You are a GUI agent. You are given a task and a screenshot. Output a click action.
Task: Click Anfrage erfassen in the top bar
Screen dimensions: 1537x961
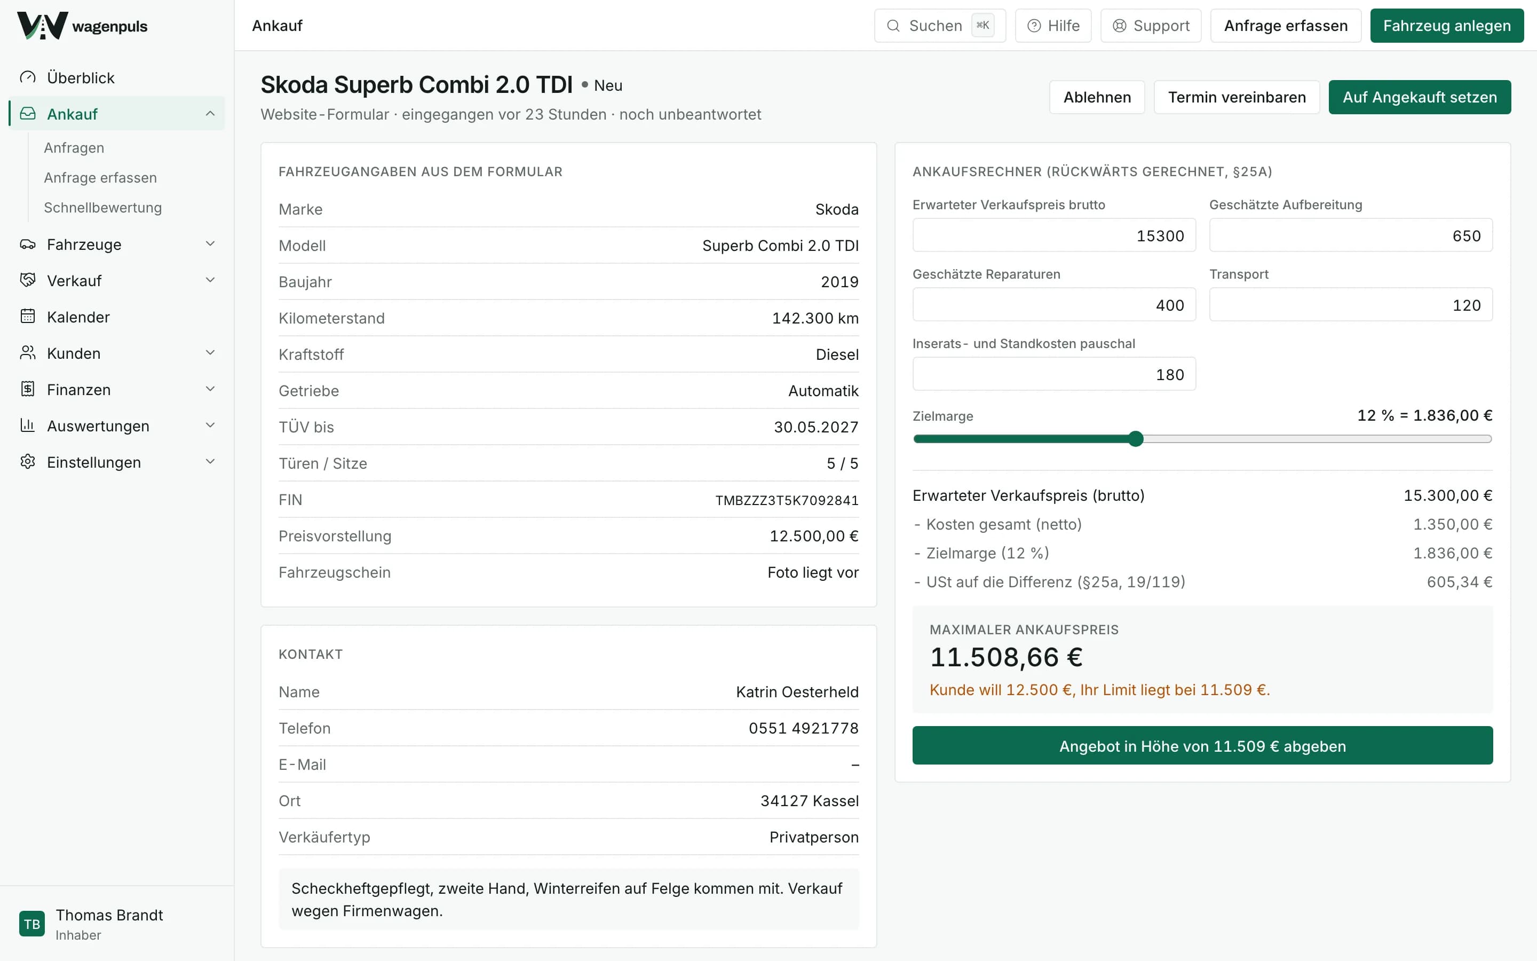(x=1286, y=26)
